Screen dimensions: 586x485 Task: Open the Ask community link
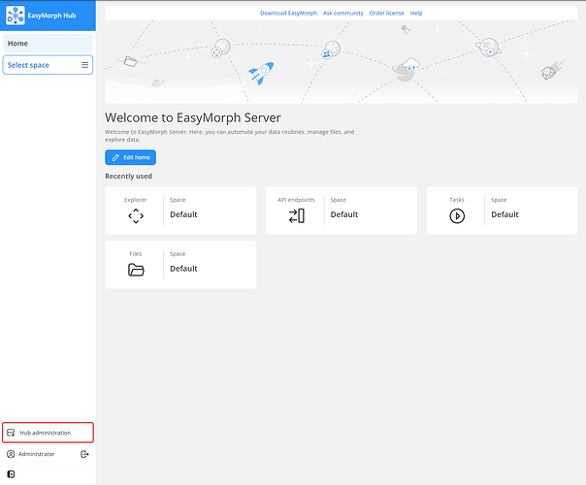click(x=343, y=13)
